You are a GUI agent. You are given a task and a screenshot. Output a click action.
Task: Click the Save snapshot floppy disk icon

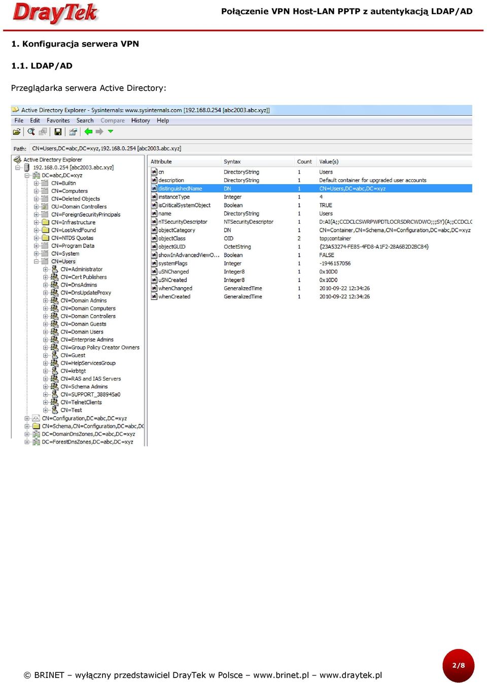pos(58,132)
